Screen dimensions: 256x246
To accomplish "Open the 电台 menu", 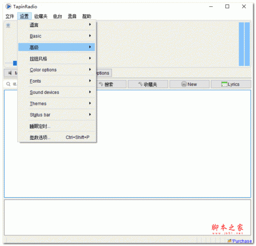I will 58,16.
